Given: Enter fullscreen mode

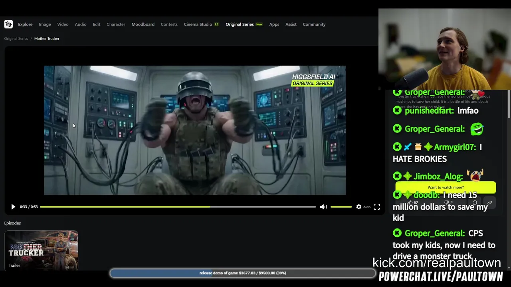Looking at the screenshot, I should coord(377,206).
